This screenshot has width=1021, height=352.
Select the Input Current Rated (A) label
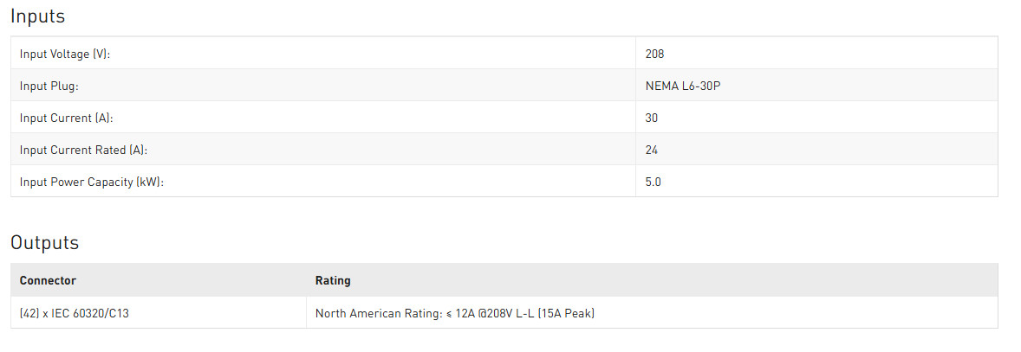[x=83, y=150]
